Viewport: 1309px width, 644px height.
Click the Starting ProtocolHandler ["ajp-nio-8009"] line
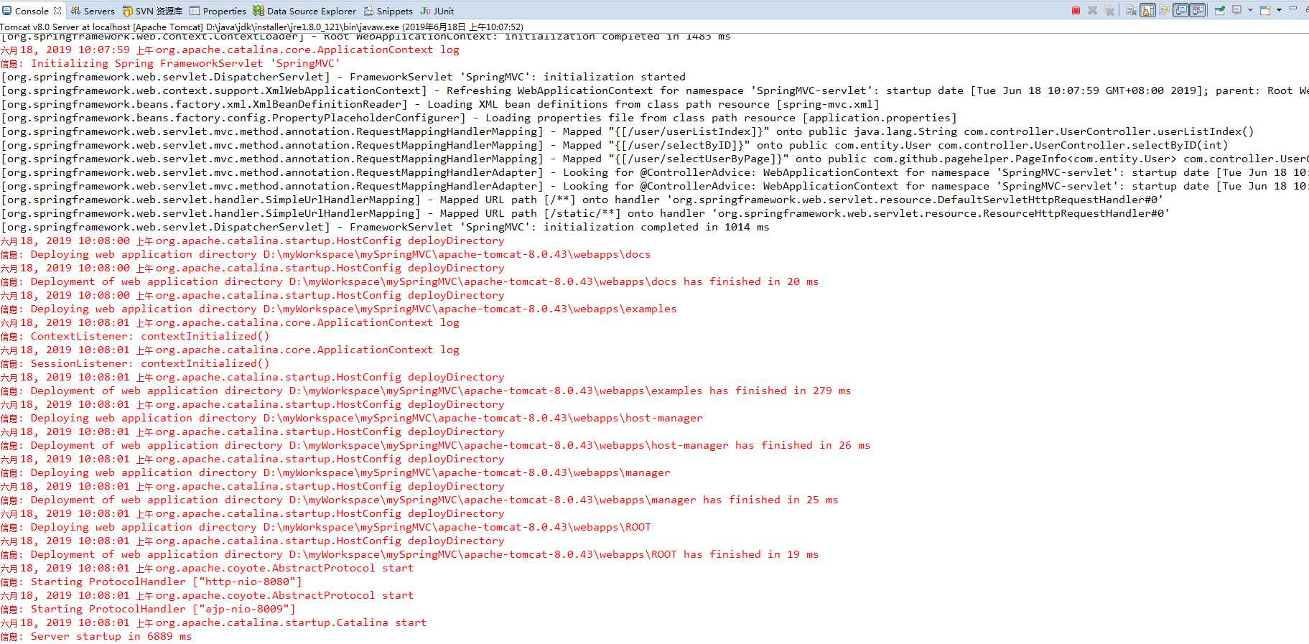(148, 609)
